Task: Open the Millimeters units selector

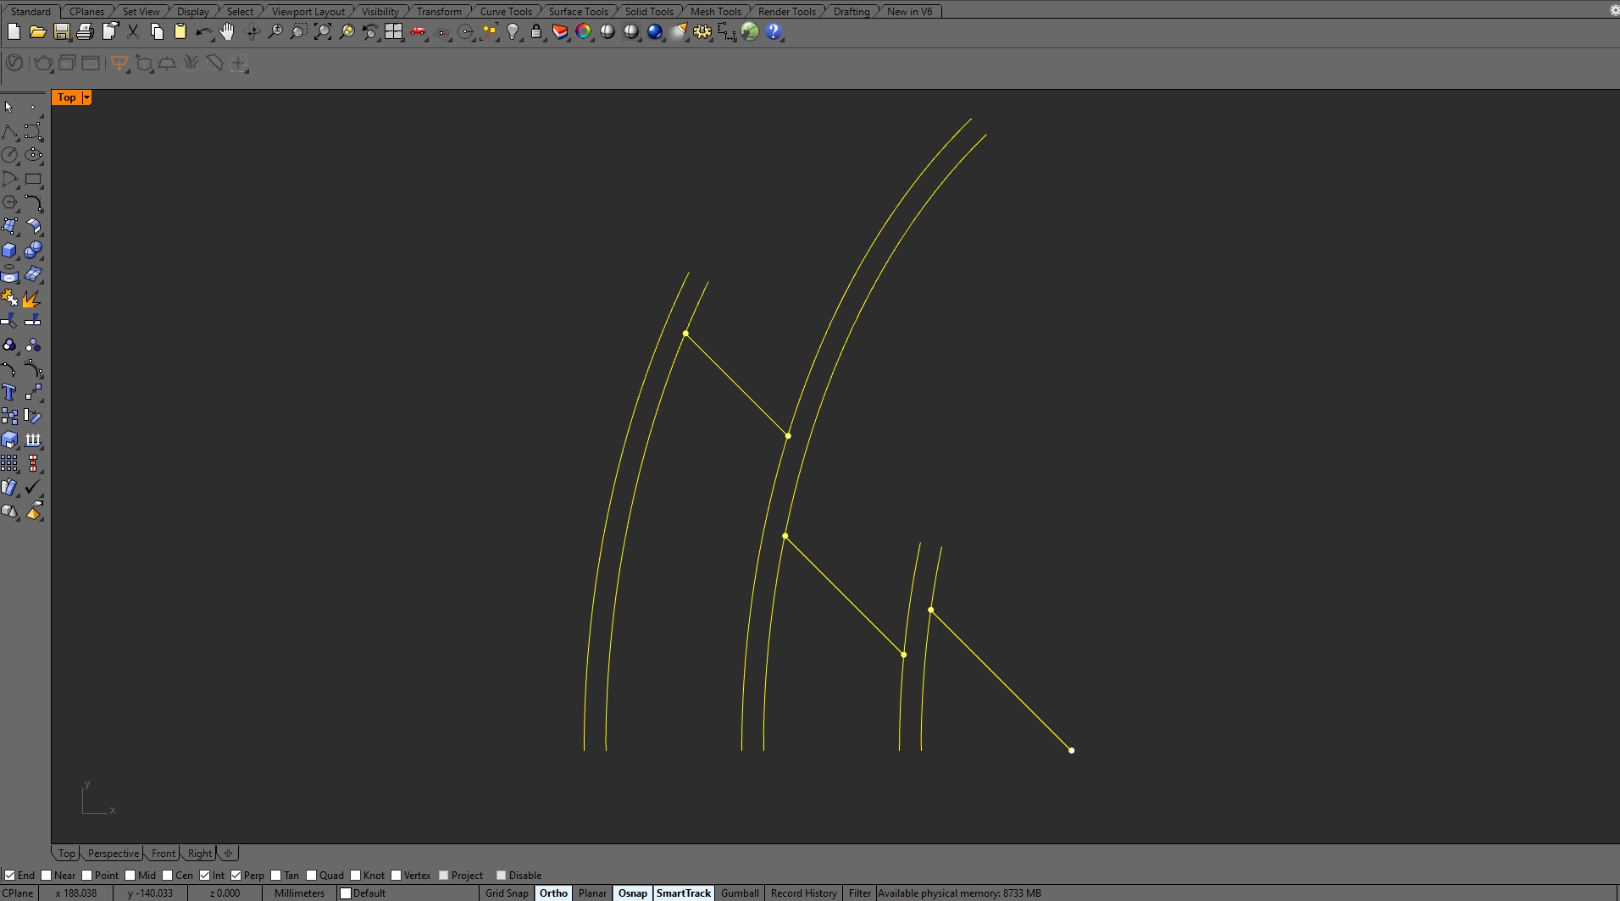Action: click(299, 893)
